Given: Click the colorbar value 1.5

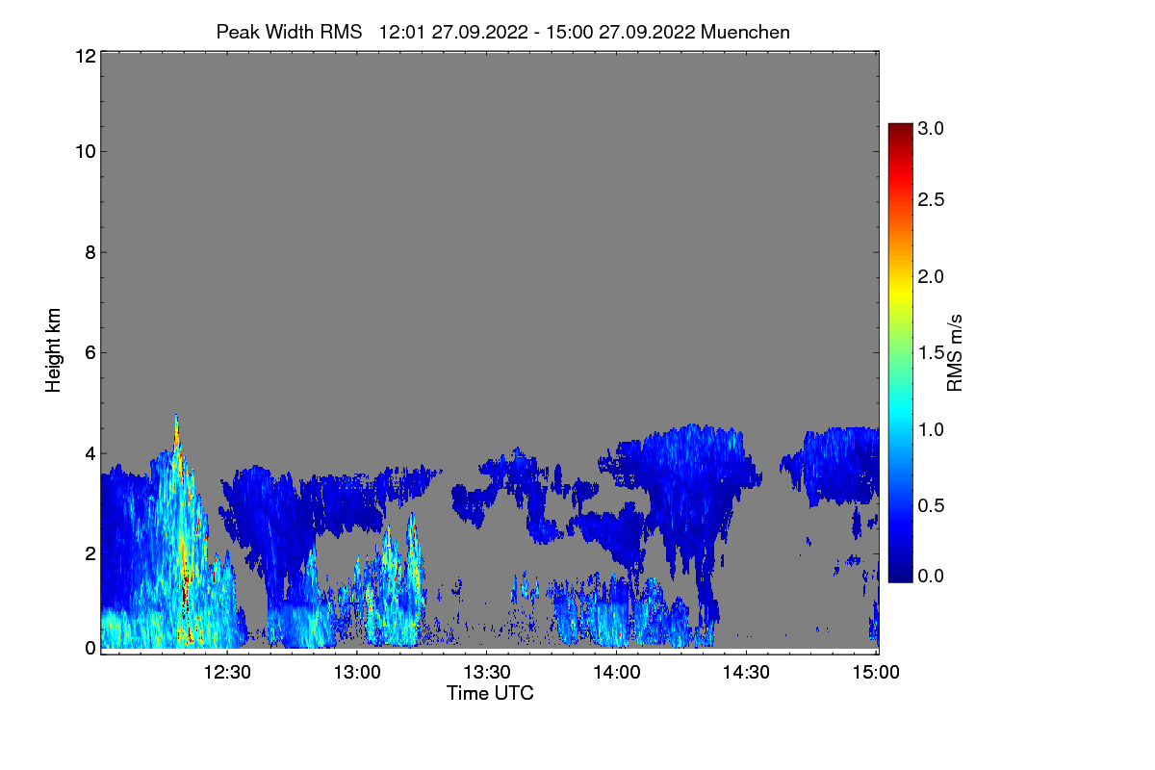Looking at the screenshot, I should coord(931,352).
